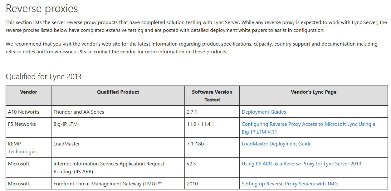Image resolution: width=391 pixels, height=191 pixels.
Task: Open the LoadMaster Deployment Guide link
Action: tap(276, 144)
